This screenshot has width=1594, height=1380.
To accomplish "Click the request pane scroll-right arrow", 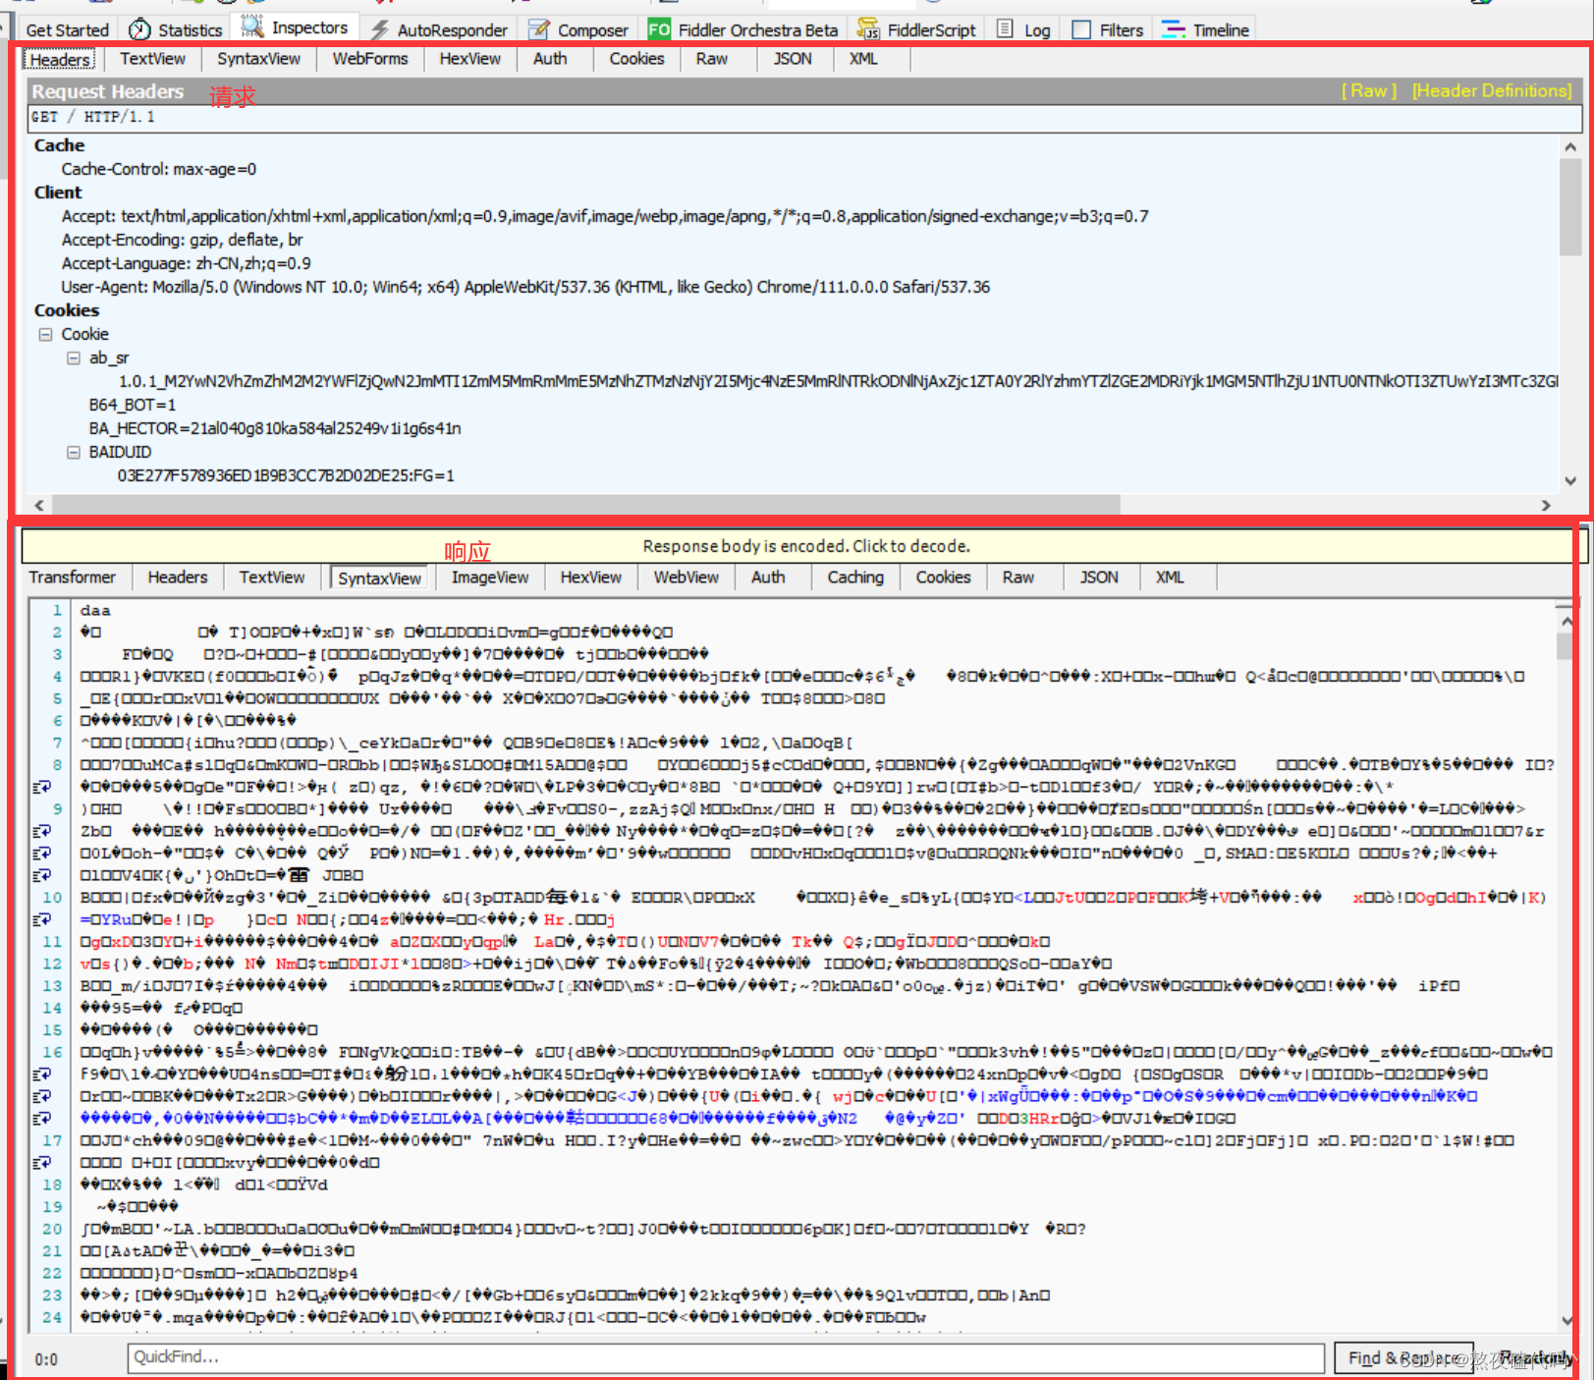I will tap(1546, 505).
